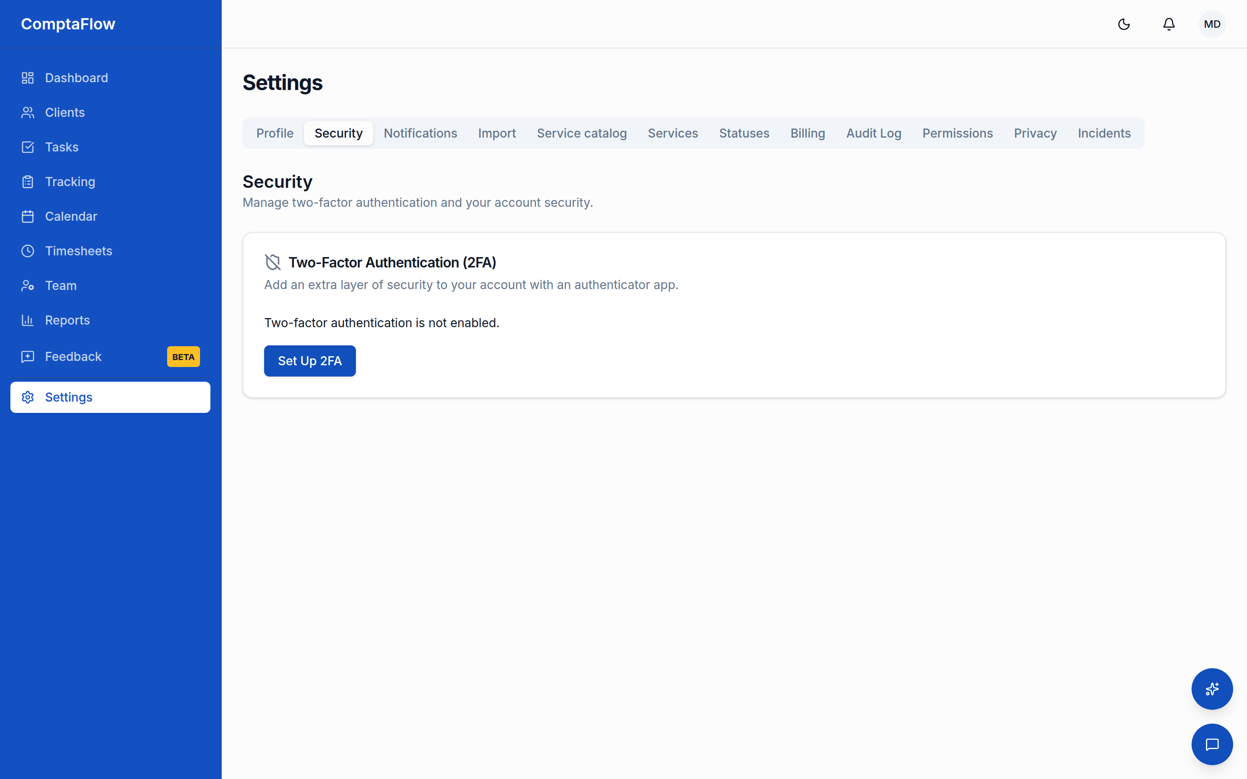Open Team label in sidebar
Screen dimensions: 1247x779
pos(61,286)
